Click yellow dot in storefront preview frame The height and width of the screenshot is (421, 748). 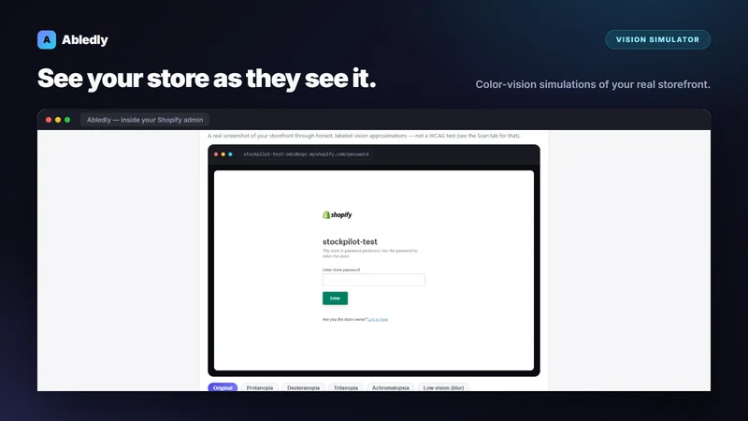pos(223,154)
